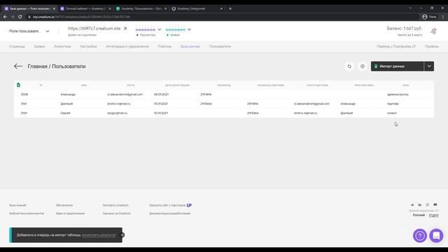The height and width of the screenshot is (252, 448).
Task: Click the back arrow beside Главная / Пользователи
Action: coord(18,66)
